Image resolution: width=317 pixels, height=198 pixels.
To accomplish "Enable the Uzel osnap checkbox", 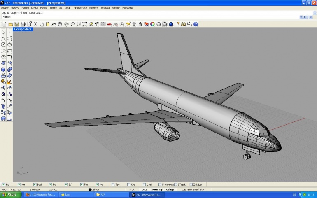I will (144, 184).
